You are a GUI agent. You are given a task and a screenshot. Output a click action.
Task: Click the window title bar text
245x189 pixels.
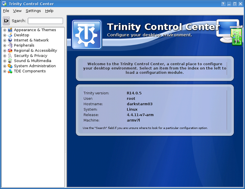(x=31, y=4)
